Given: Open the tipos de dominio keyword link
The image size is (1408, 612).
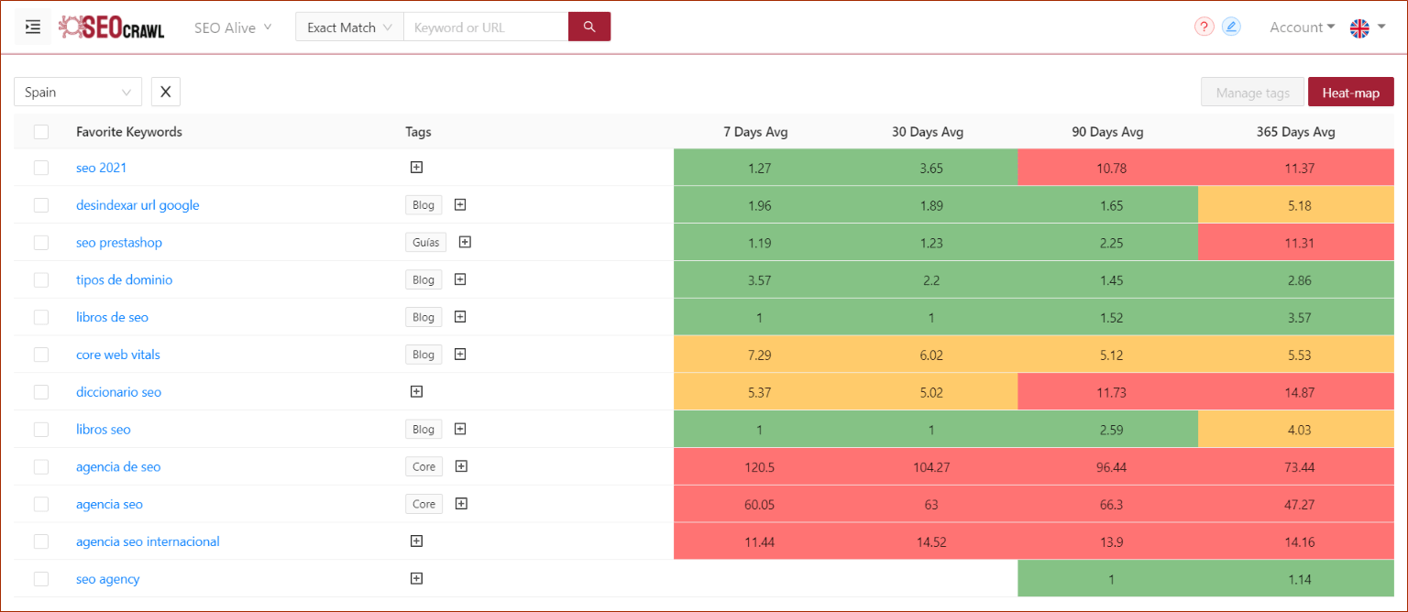Looking at the screenshot, I should [124, 280].
